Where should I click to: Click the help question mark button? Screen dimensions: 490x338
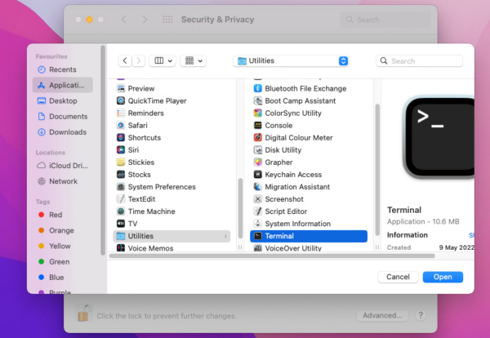[x=421, y=315]
